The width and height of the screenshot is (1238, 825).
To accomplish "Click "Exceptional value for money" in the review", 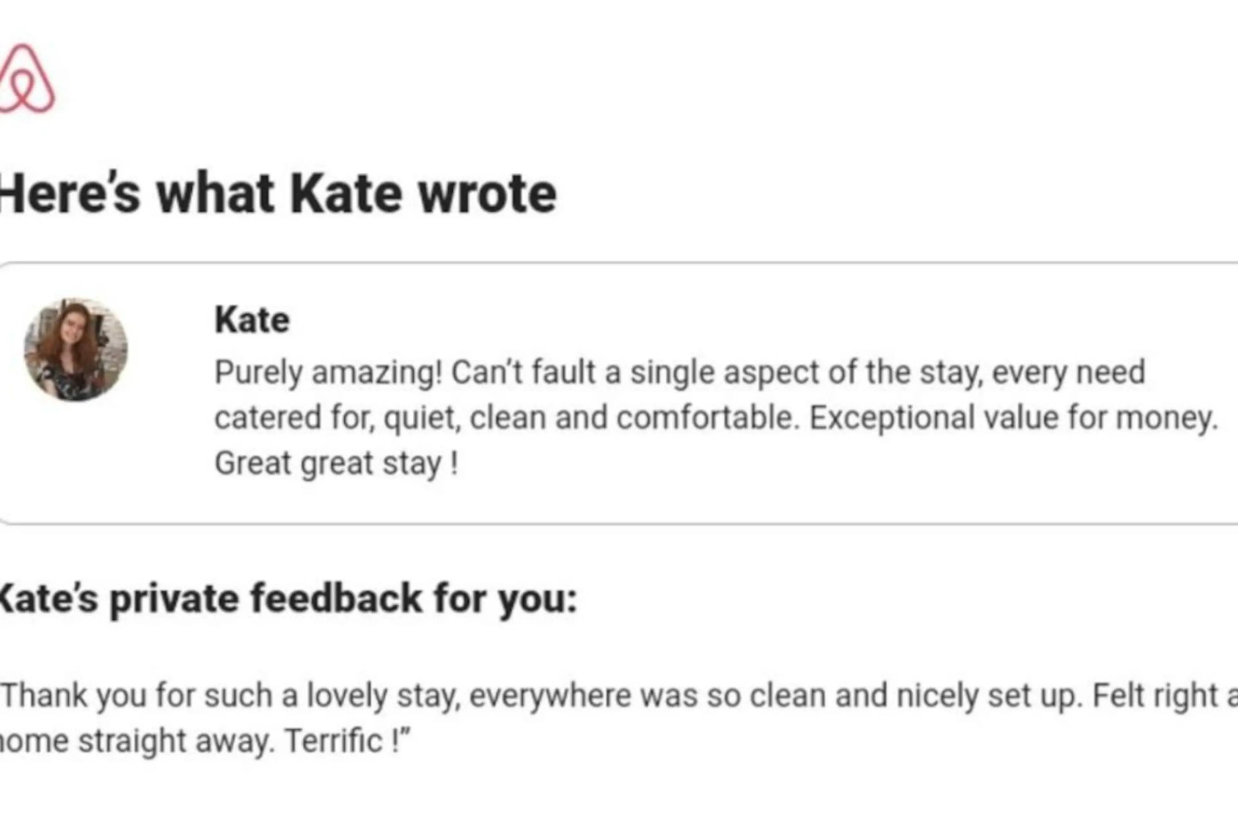I will 1013,418.
